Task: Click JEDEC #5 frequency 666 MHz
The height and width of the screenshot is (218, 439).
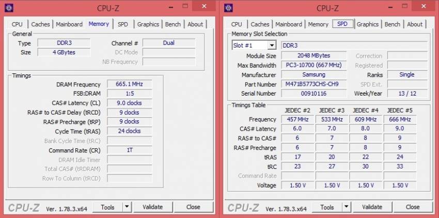Action: (x=400, y=119)
